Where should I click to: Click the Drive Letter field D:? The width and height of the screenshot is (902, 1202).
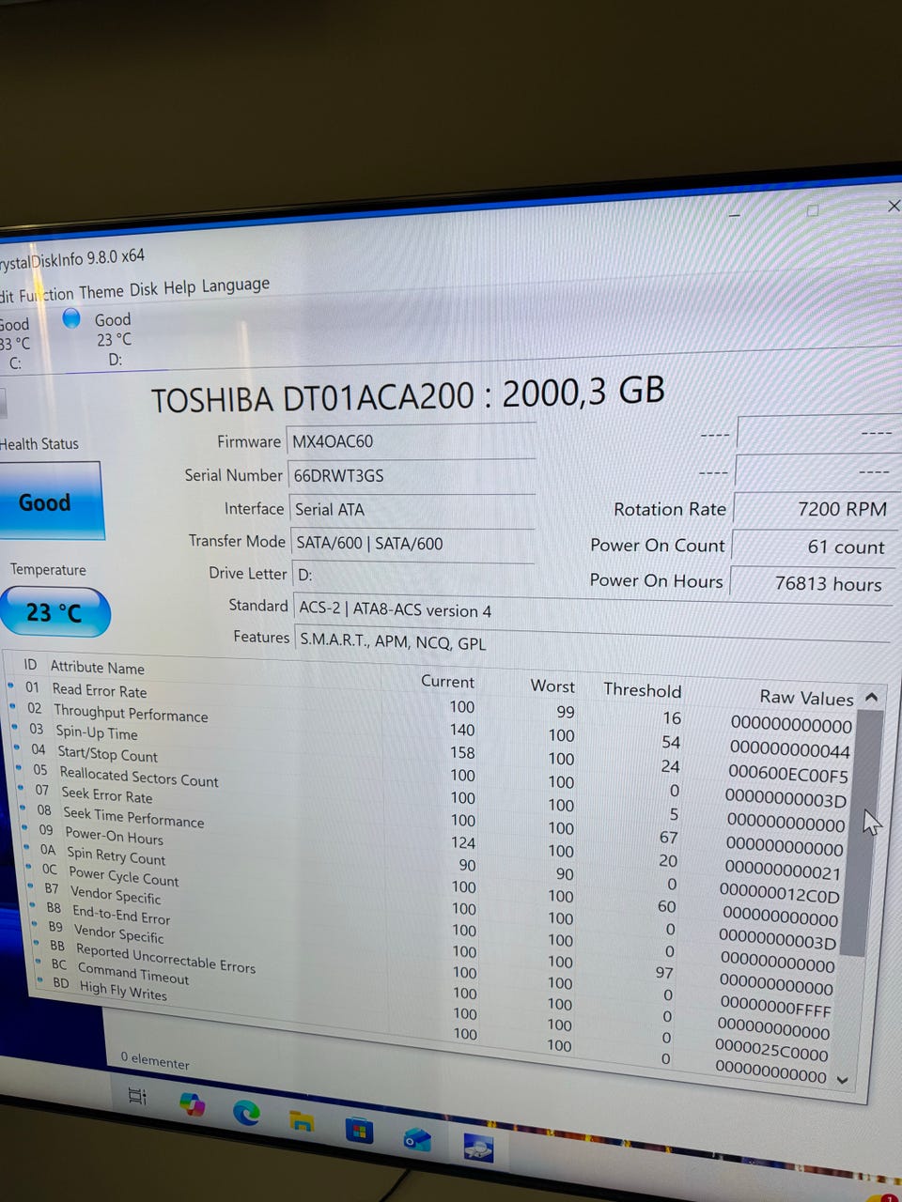pyautogui.click(x=413, y=577)
